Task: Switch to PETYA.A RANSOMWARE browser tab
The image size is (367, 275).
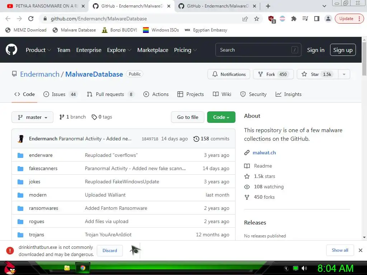Action: click(43, 6)
